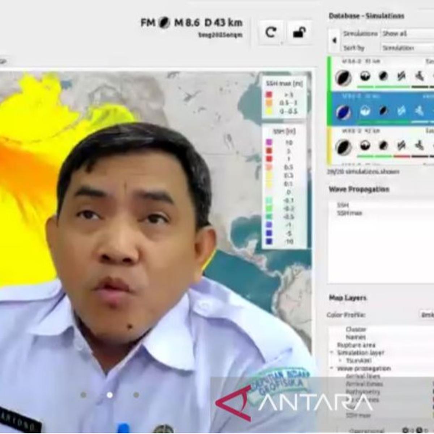Click yellow '0–0.5' swatch in SSH max legend
This screenshot has width=434, height=434.
(x=269, y=111)
